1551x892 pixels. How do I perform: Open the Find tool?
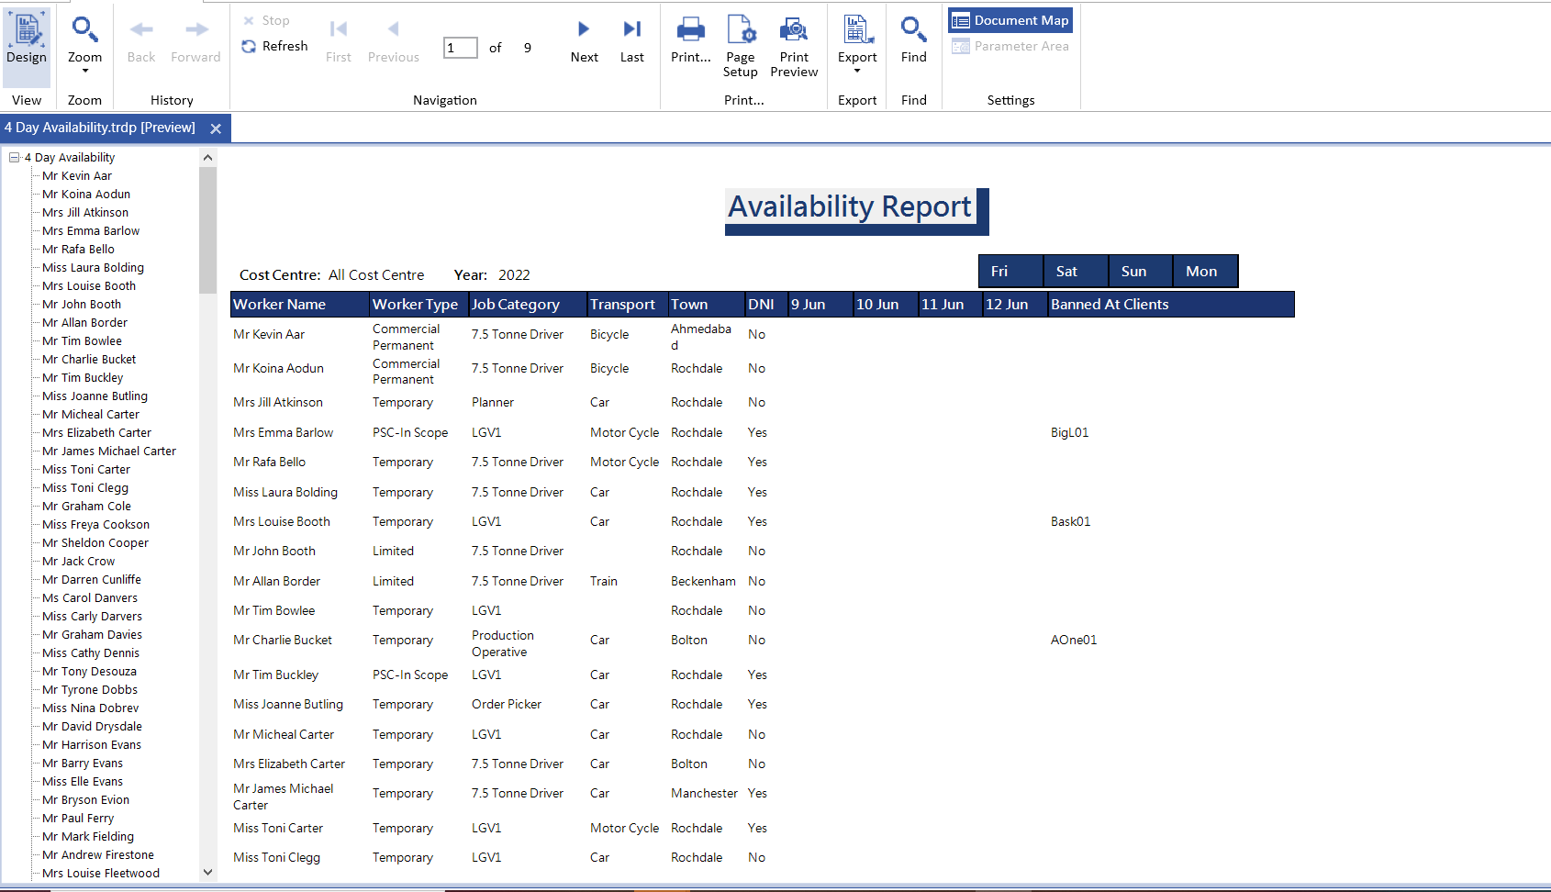coord(913,41)
